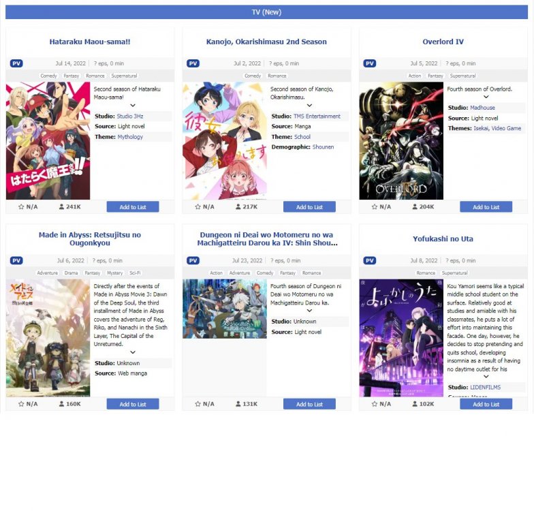Expand Made in Abyss synopsis chevron

(133, 352)
